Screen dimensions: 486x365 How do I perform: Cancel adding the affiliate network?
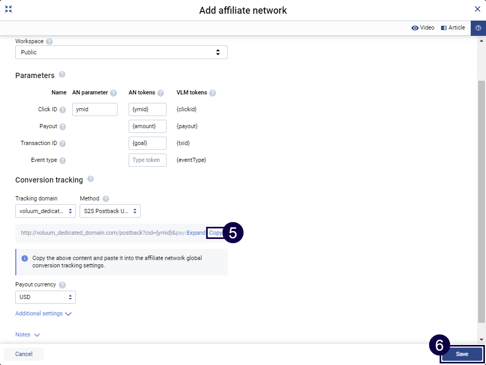(24, 354)
